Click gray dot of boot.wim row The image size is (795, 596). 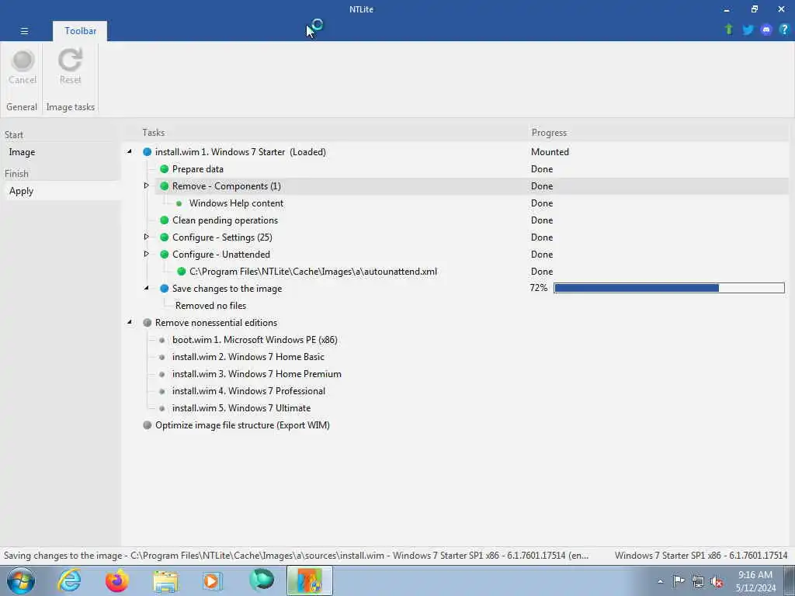pos(161,340)
